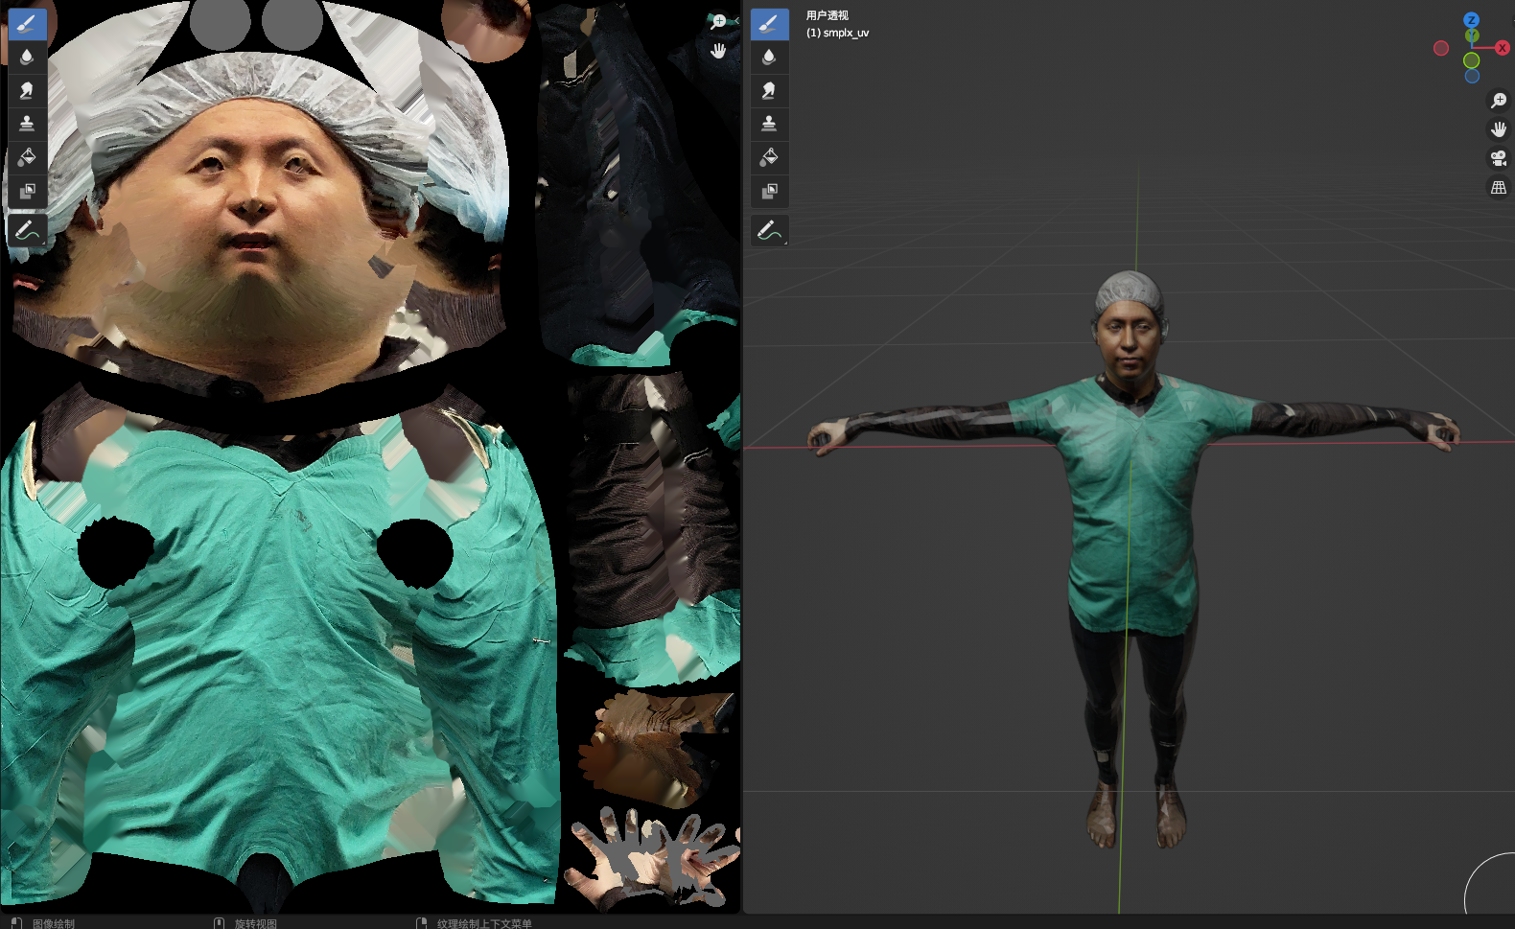Select Annotate tool in the 3D viewport toolbar
Image resolution: width=1515 pixels, height=929 pixels.
coord(769,230)
